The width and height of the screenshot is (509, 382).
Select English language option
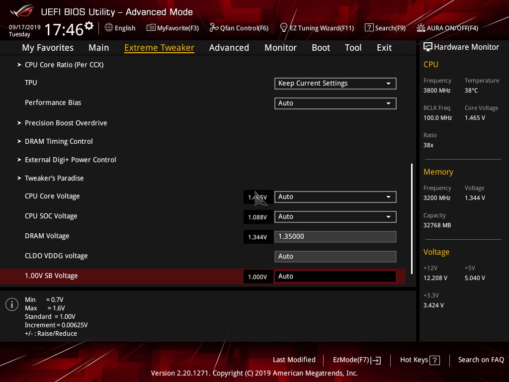[125, 28]
